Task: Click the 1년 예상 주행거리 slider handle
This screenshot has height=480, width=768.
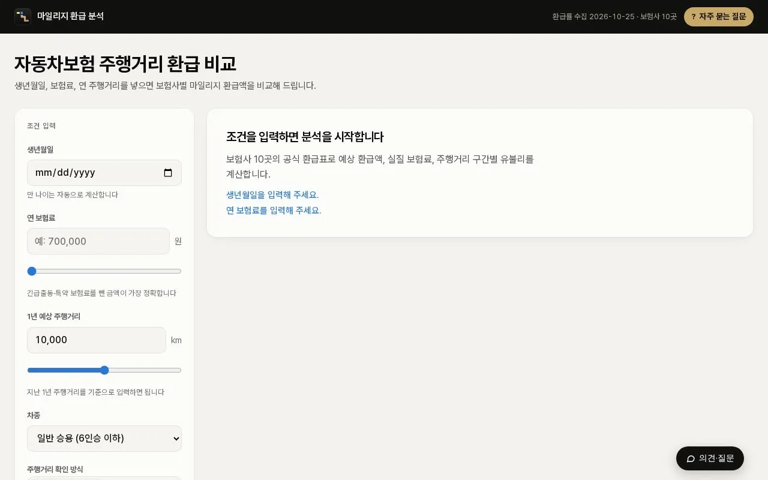Action: 104,370
